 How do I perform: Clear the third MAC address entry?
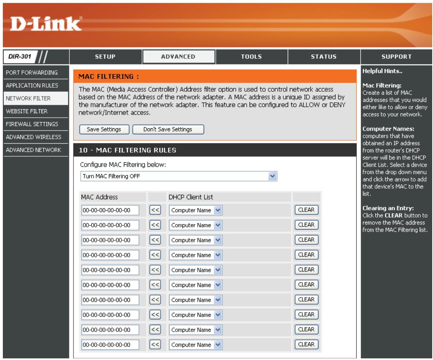click(x=306, y=240)
